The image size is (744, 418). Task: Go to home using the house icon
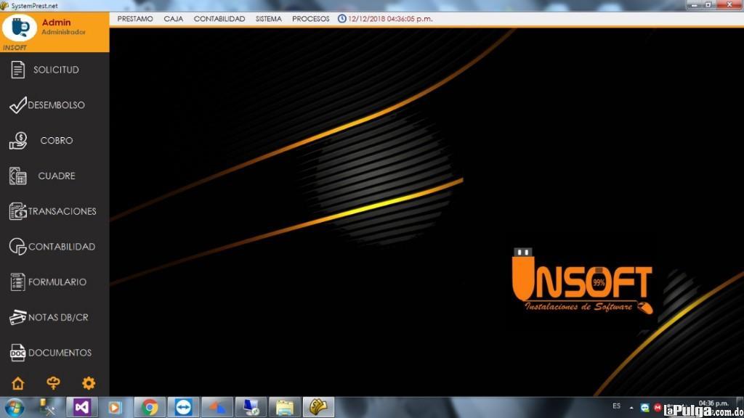pos(17,384)
